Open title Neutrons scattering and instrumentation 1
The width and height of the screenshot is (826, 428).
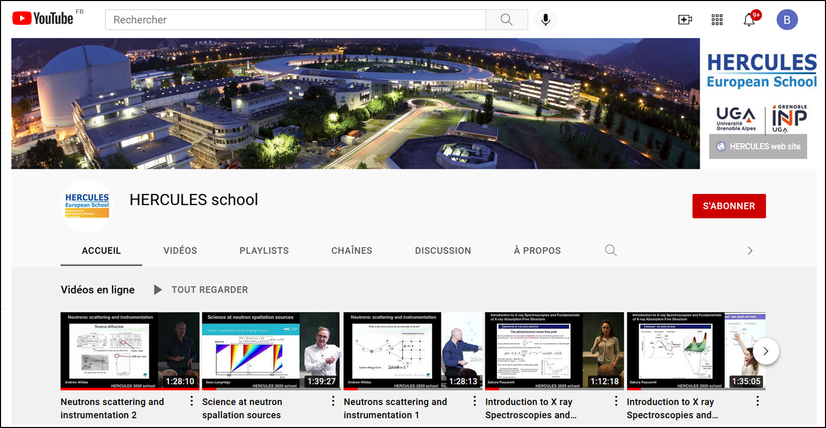(x=395, y=408)
